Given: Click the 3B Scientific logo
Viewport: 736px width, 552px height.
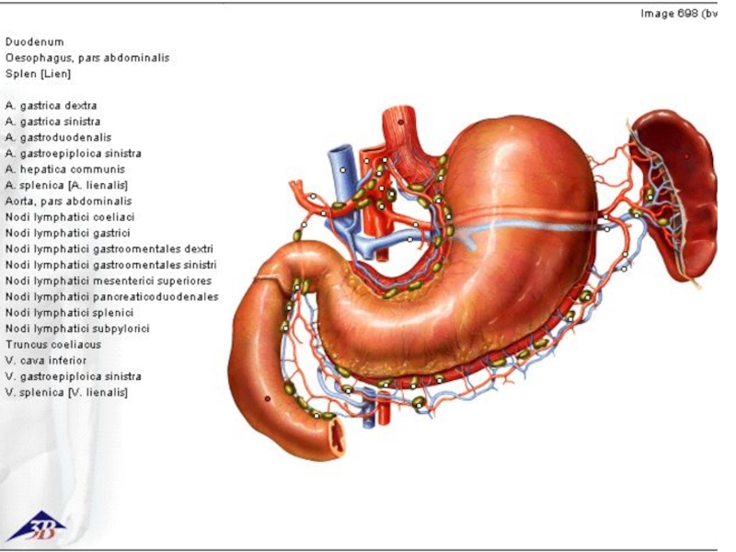Looking at the screenshot, I should [35, 525].
